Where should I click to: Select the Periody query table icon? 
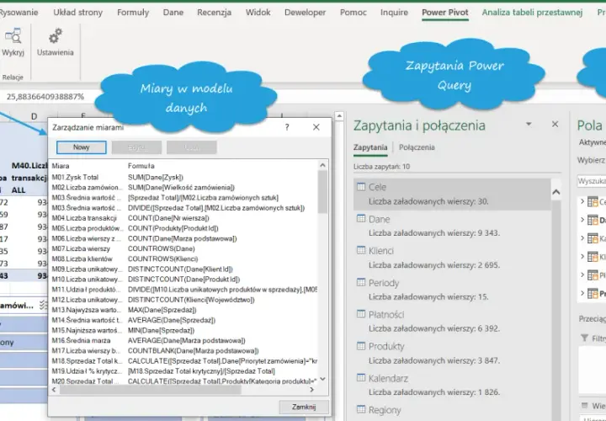[361, 282]
